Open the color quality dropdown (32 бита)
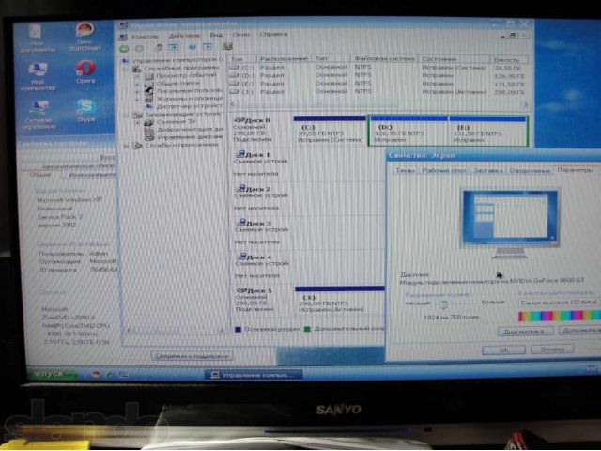601x451 pixels. pos(560,303)
